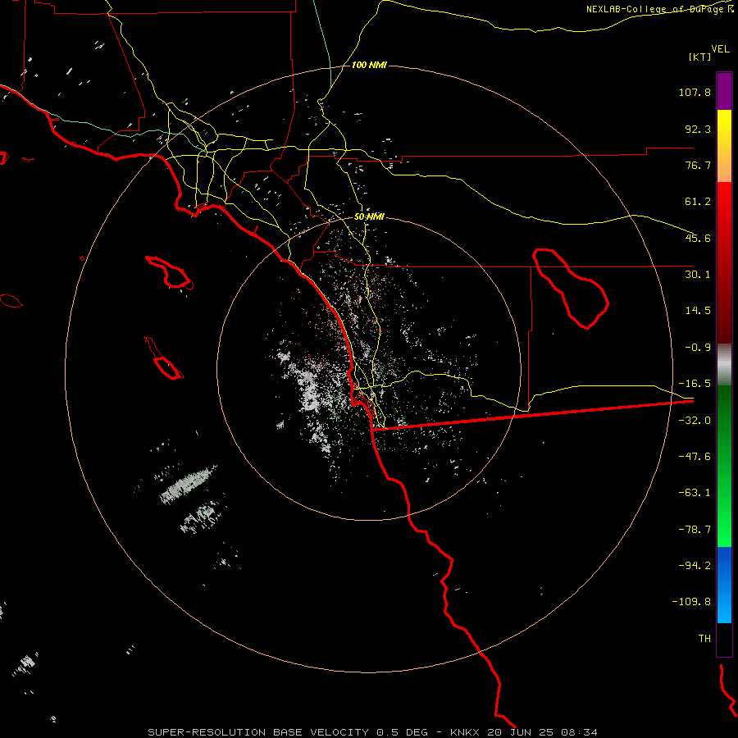This screenshot has height=738, width=738.
Task: Click the Santa Catalina Island outline
Action: pos(170,272)
